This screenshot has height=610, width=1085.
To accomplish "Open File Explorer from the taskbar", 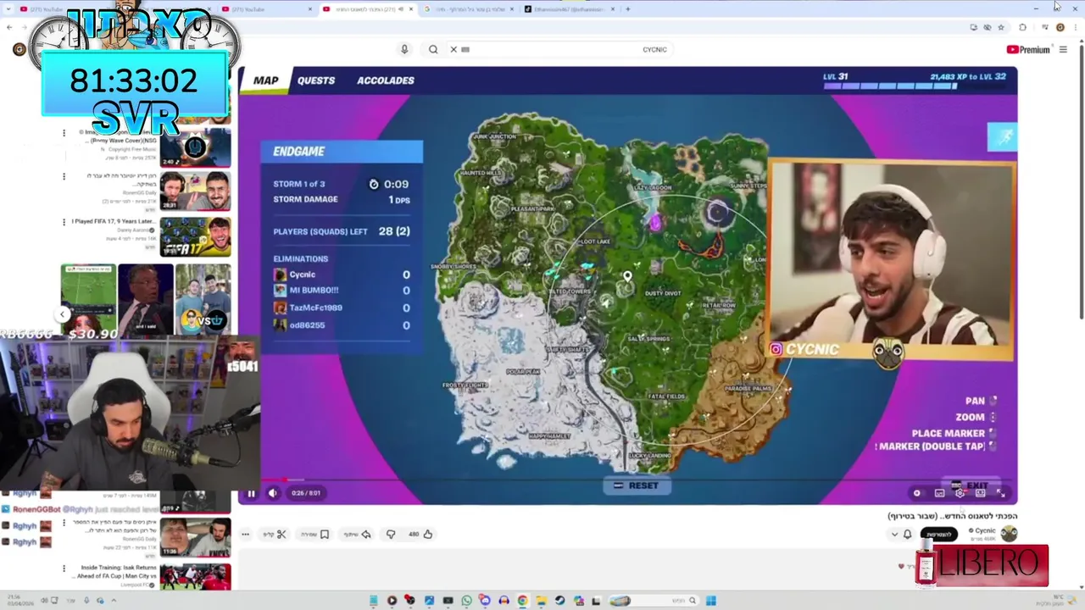I will click(542, 601).
